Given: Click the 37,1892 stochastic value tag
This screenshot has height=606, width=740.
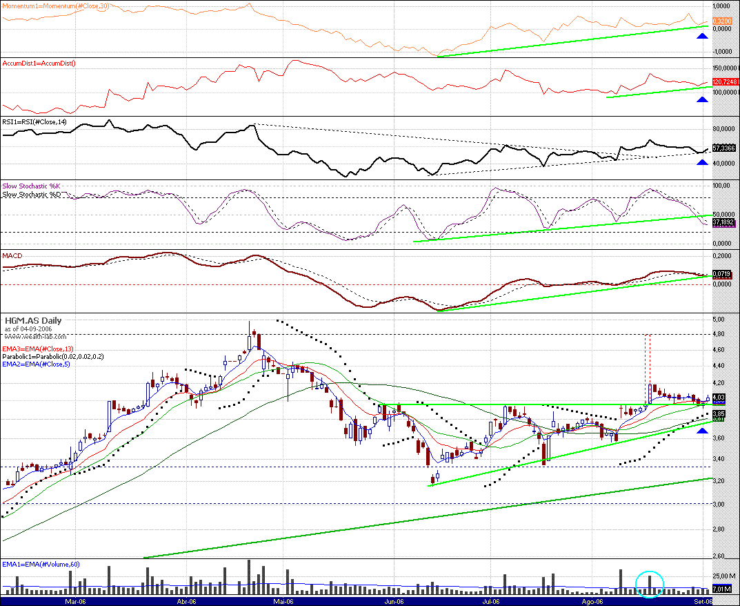Looking at the screenshot, I should (x=723, y=222).
